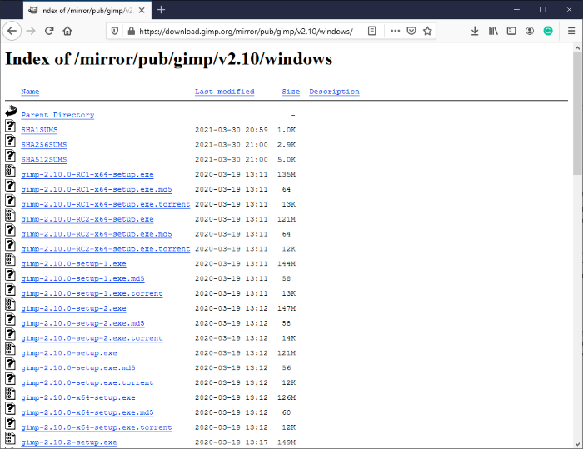This screenshot has height=449, width=583.
Task: Click the scrollbar down arrow
Action: [577, 443]
